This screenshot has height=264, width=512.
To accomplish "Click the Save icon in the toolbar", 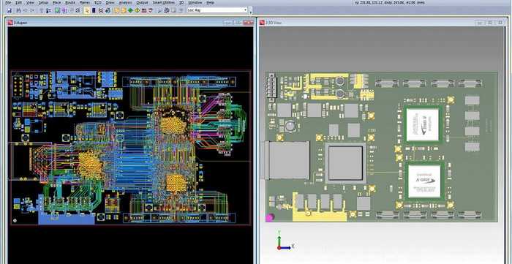I will 10,10.
